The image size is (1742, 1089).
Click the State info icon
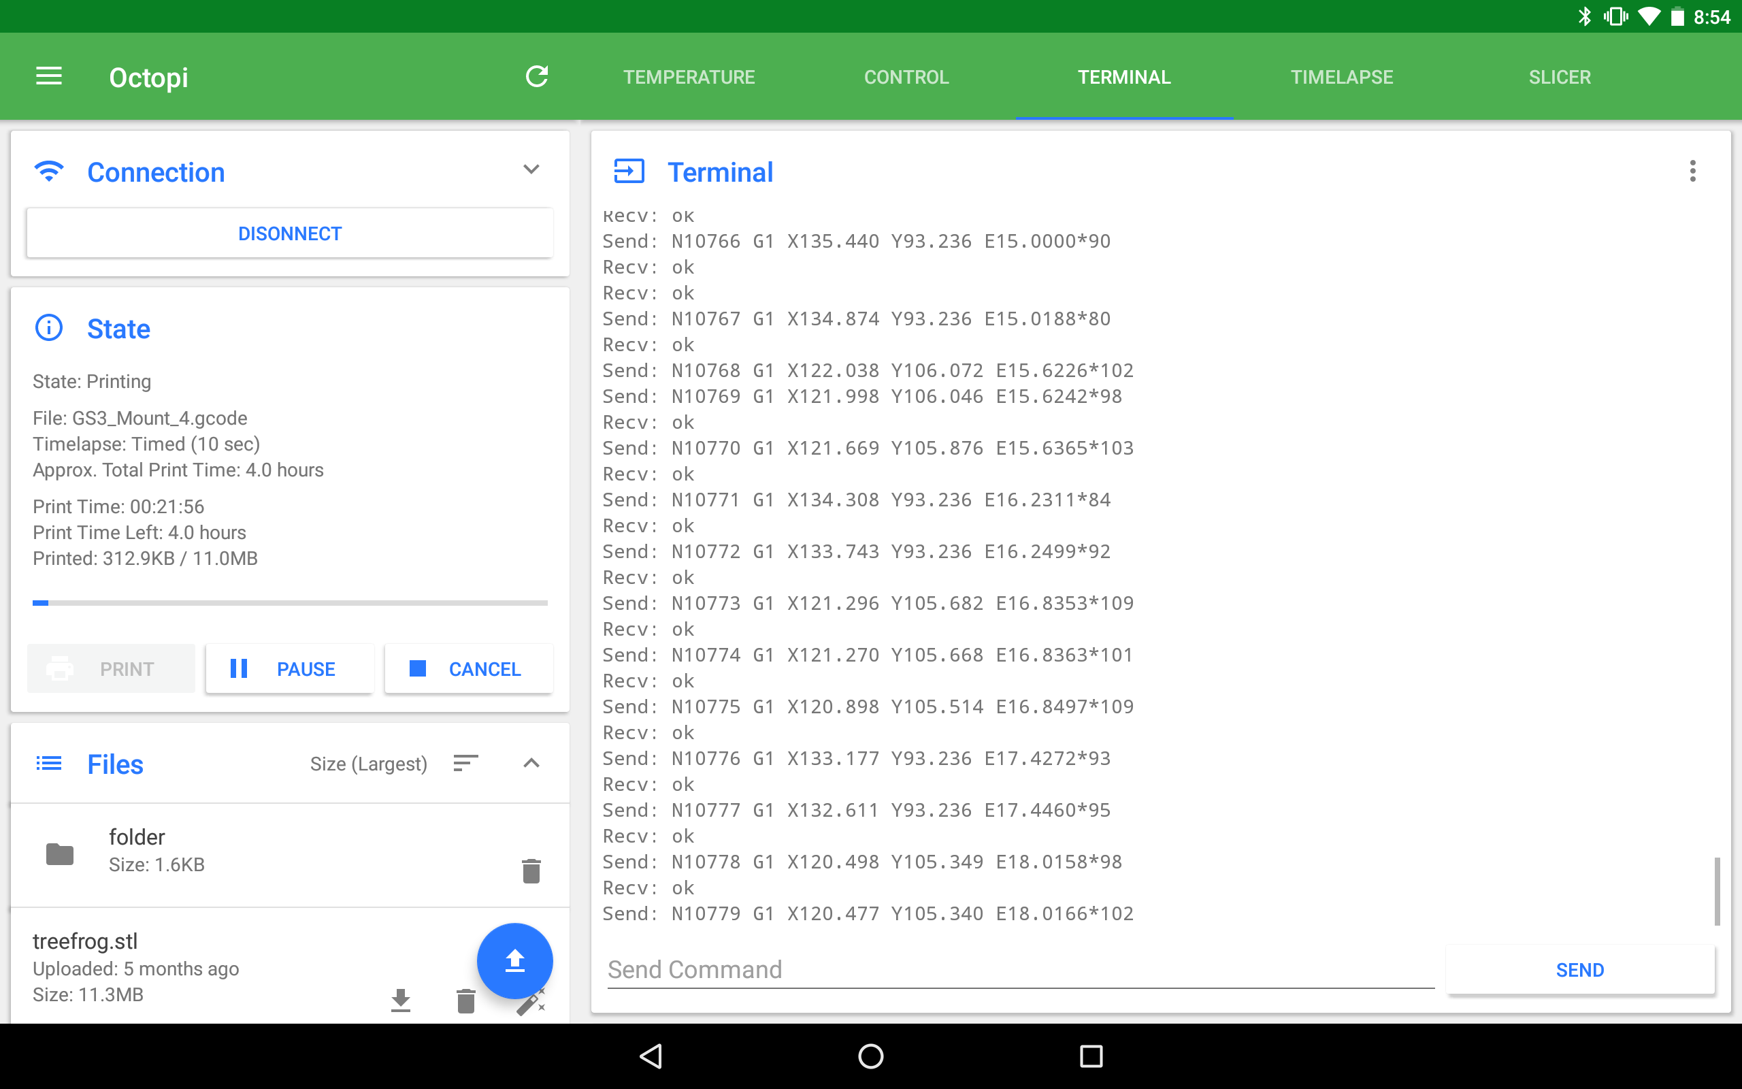[x=49, y=327]
